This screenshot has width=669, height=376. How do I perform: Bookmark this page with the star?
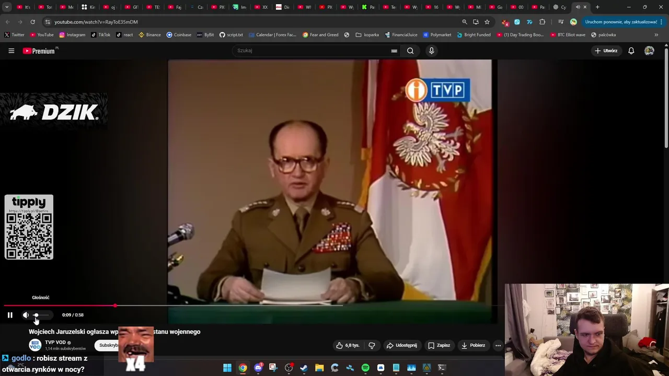(487, 22)
